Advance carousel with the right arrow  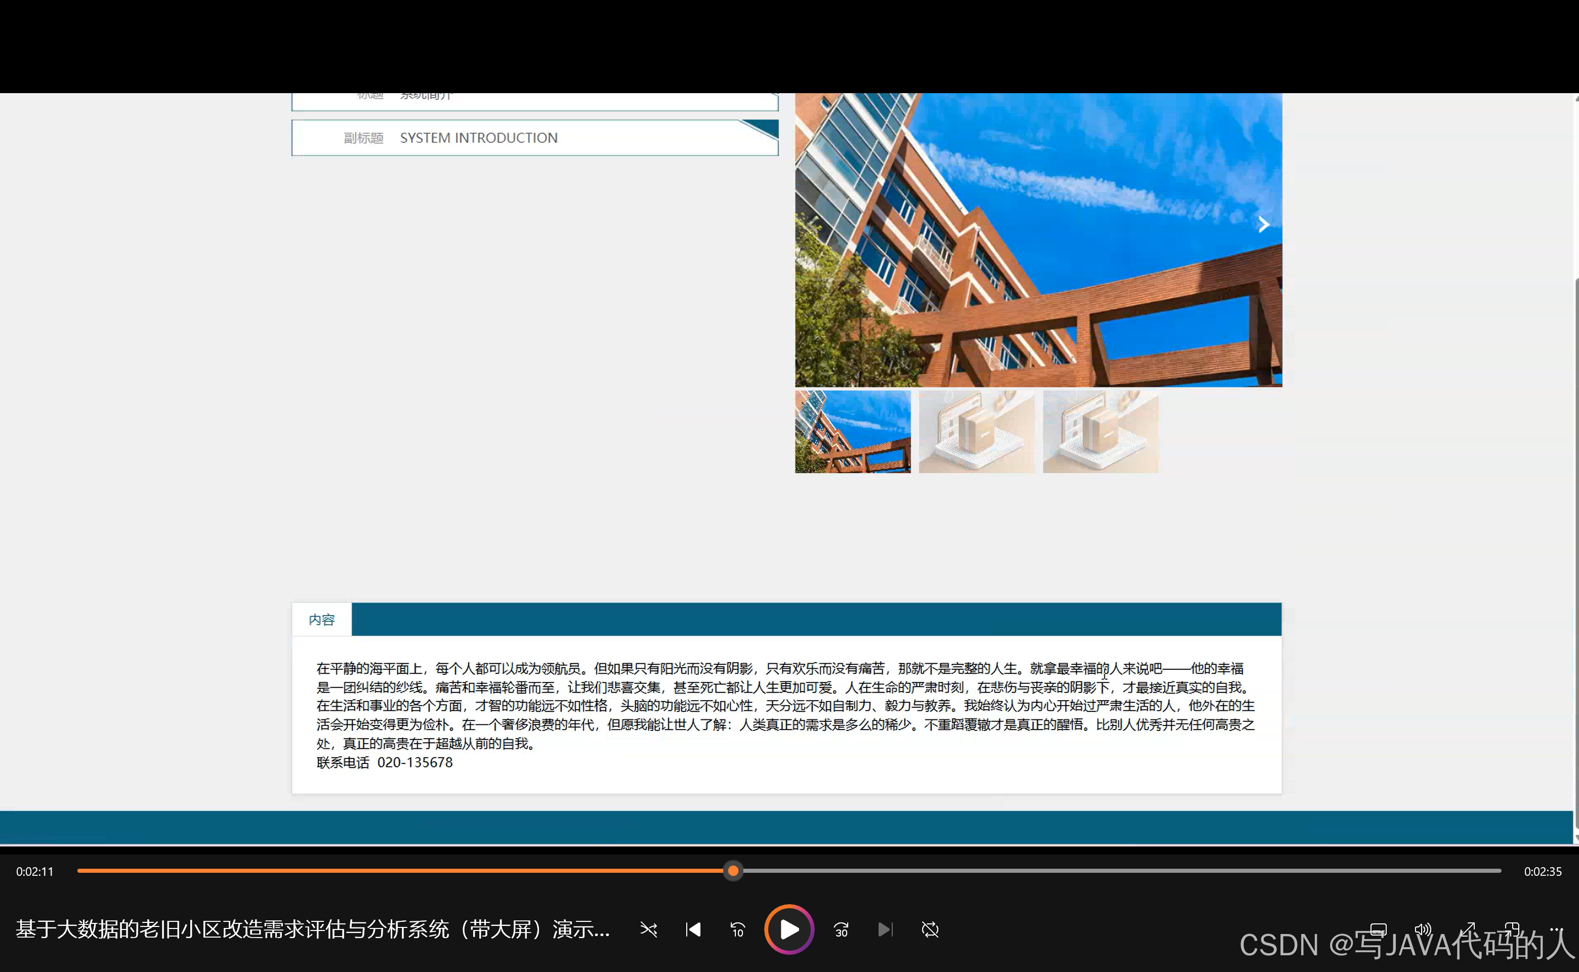[x=1264, y=224]
